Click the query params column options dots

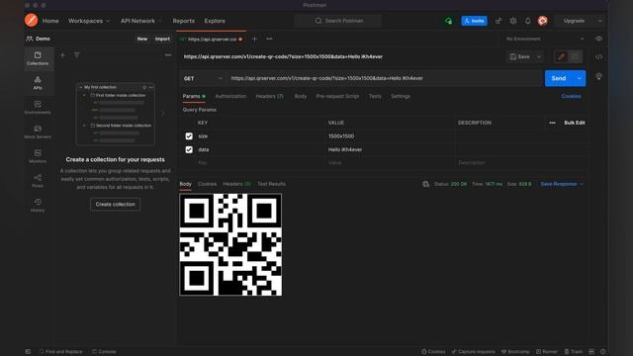552,123
